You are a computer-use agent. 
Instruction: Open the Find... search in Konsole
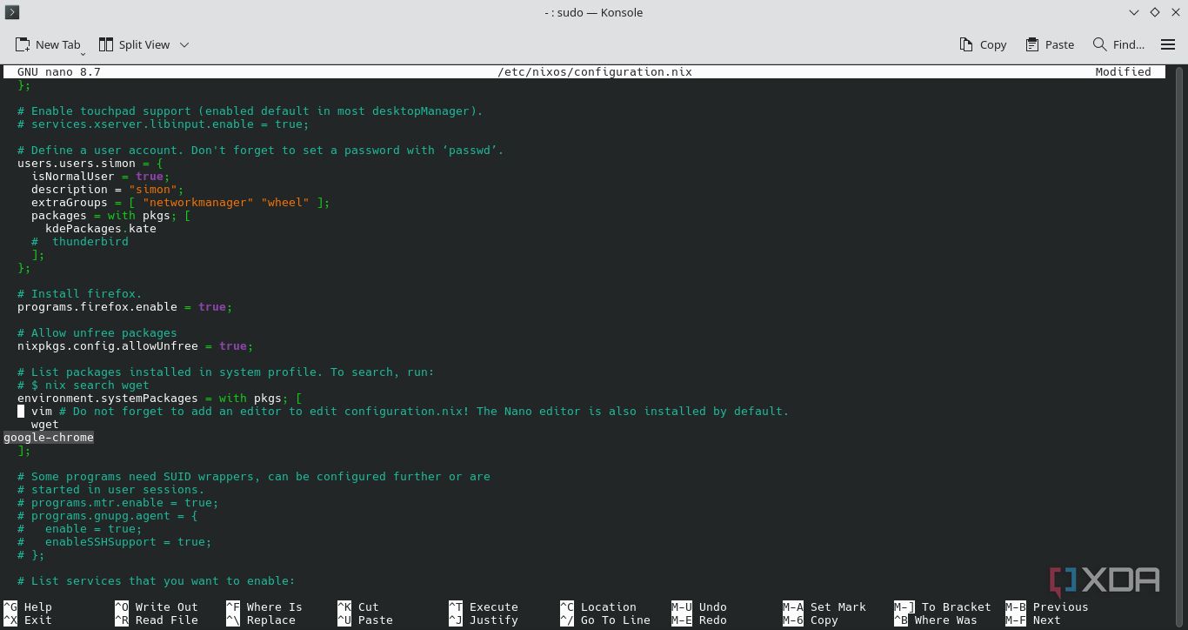point(1118,44)
